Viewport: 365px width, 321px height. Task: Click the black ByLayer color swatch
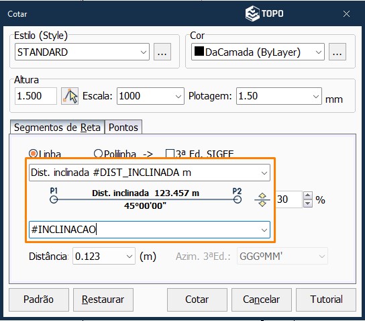199,51
